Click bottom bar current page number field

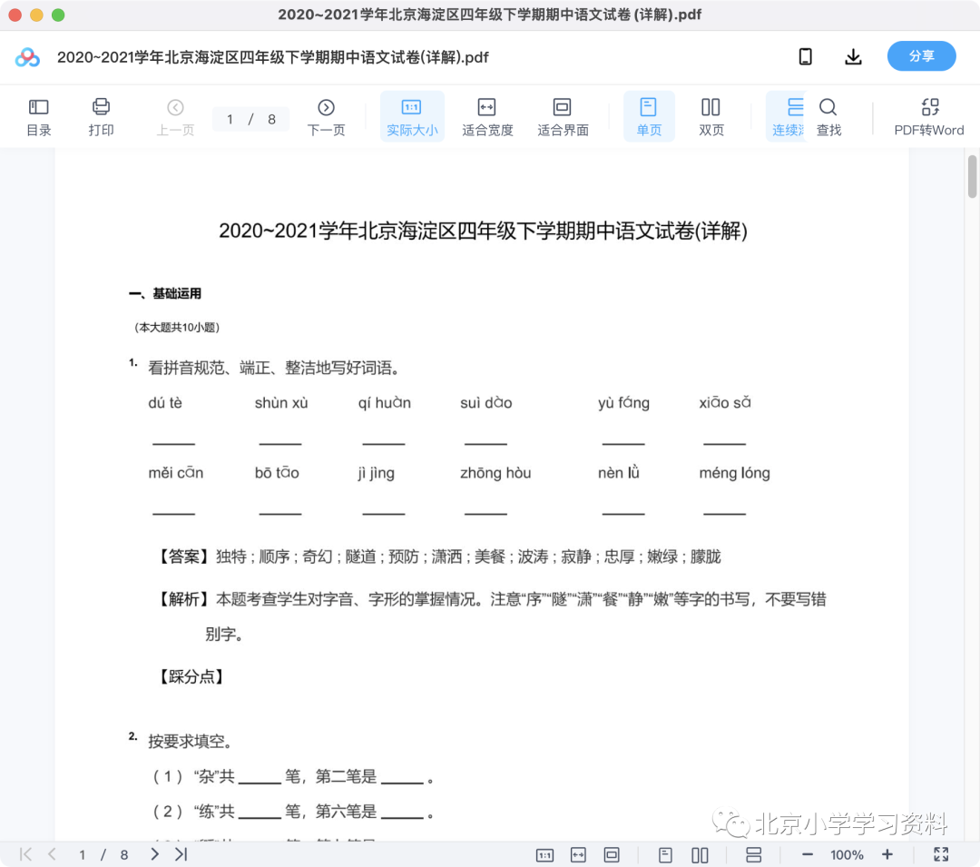tap(82, 854)
